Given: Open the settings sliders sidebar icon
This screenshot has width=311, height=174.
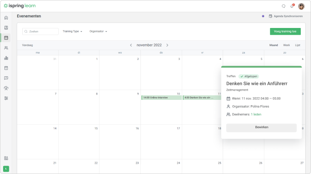Looking at the screenshot, I should [6, 98].
